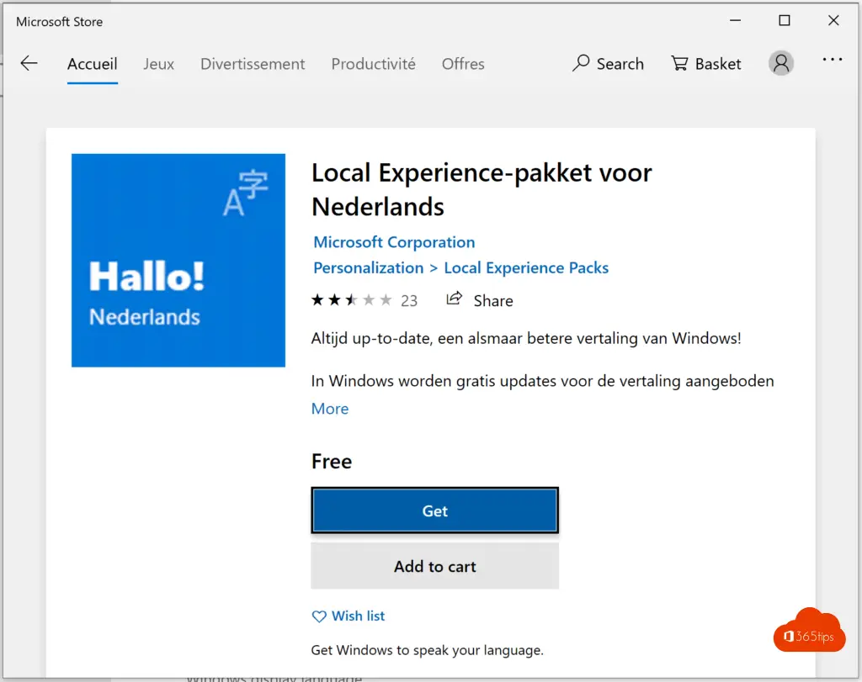This screenshot has height=682, width=862.
Task: Click the back arrow icon
Action: pyautogui.click(x=29, y=64)
